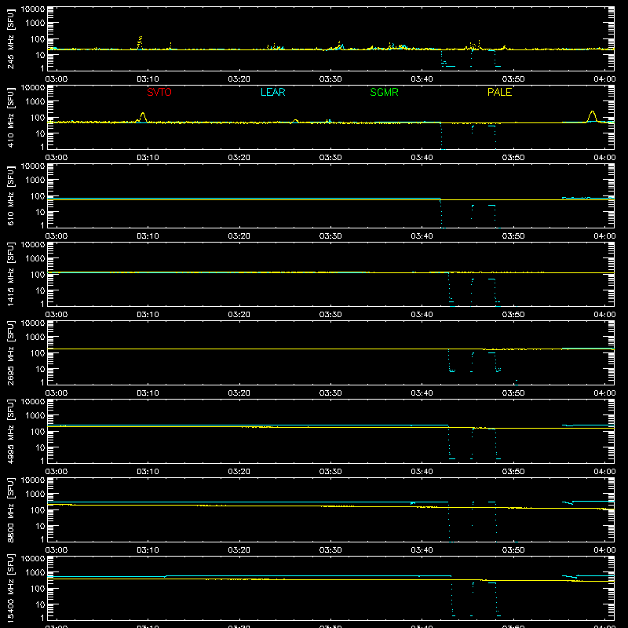Screen dimensions: 628x628
Task: Click 03:40 tick under the 610 MHz panel
Action: pos(422,236)
